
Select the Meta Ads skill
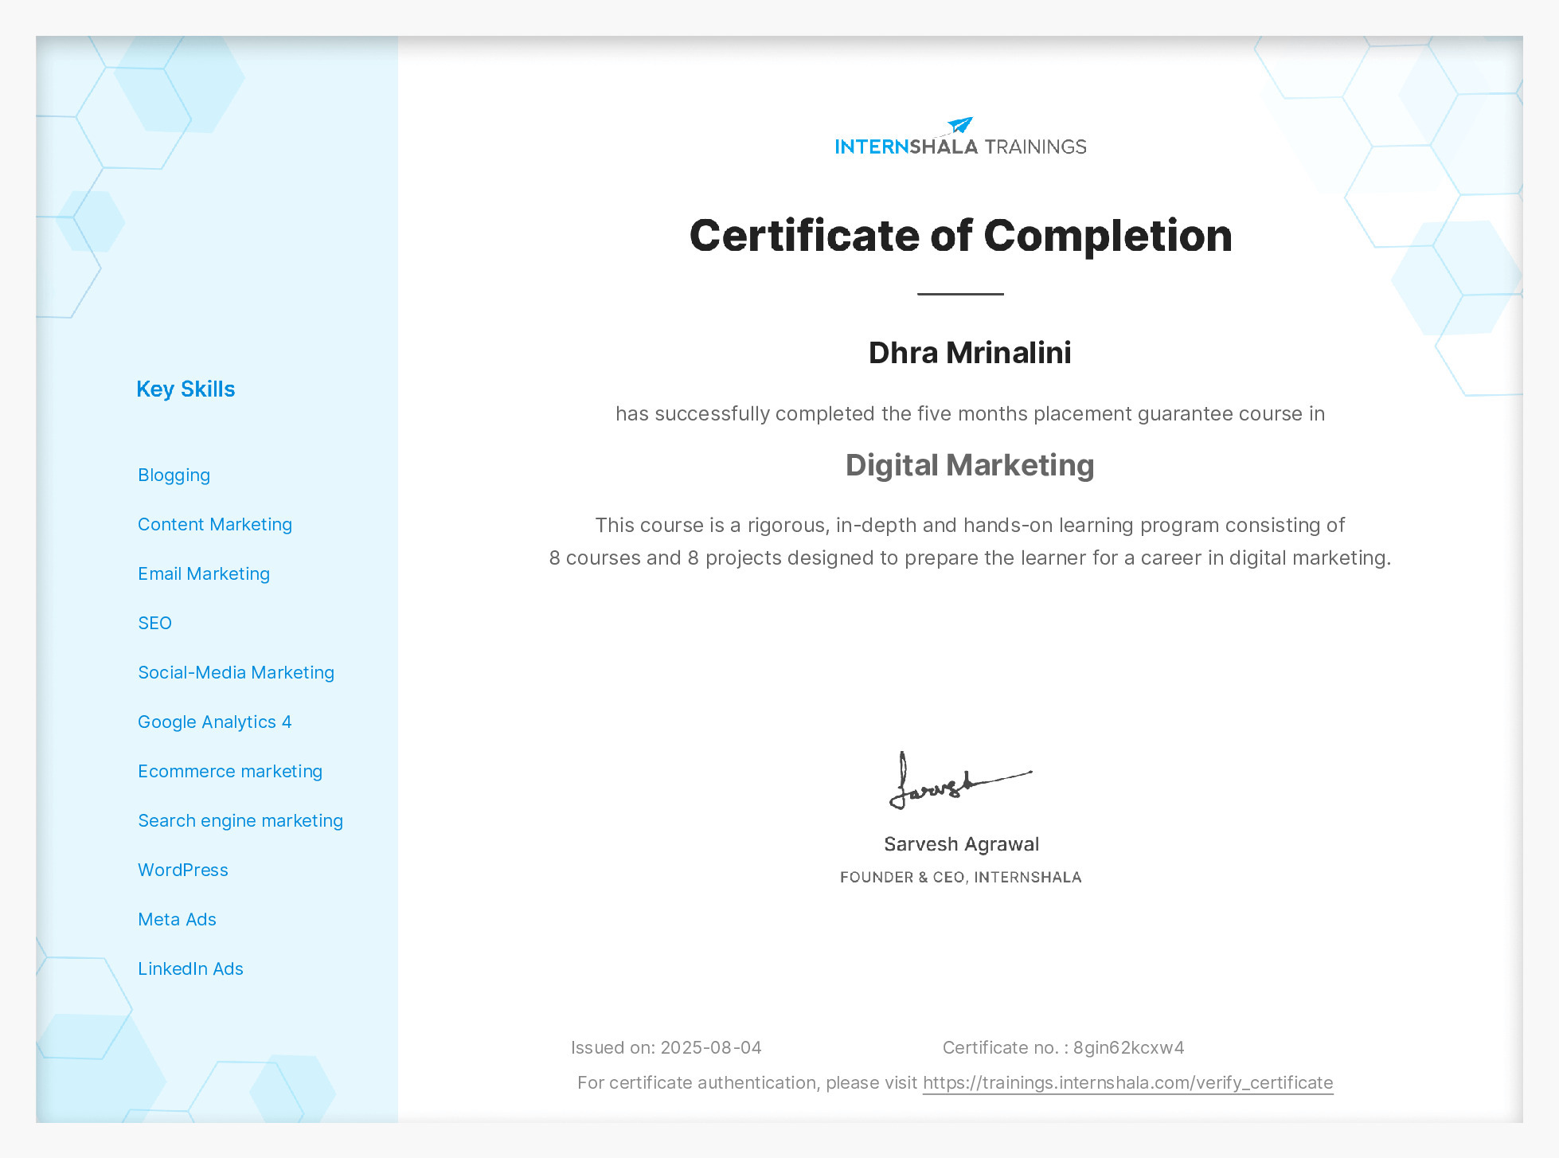(x=178, y=919)
